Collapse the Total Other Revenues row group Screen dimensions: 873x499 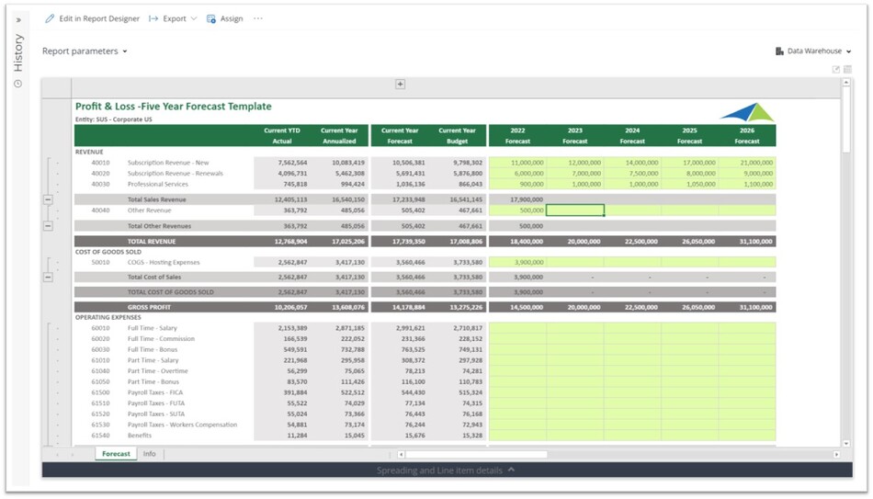48,225
